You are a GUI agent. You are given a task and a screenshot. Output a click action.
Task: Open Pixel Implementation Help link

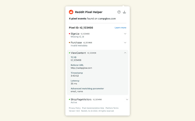(x=93, y=108)
